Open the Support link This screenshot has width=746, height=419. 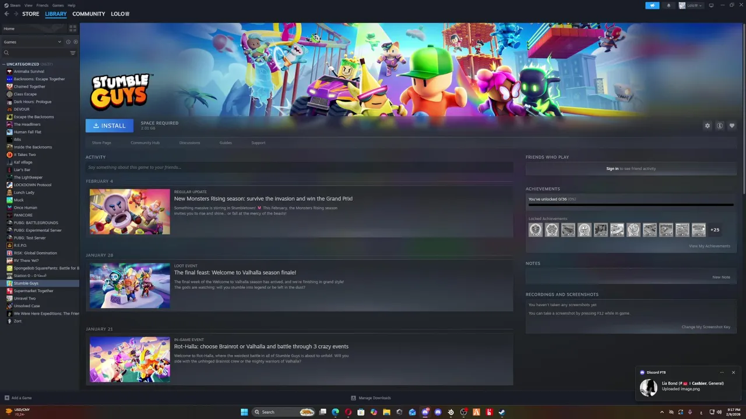pos(258,143)
